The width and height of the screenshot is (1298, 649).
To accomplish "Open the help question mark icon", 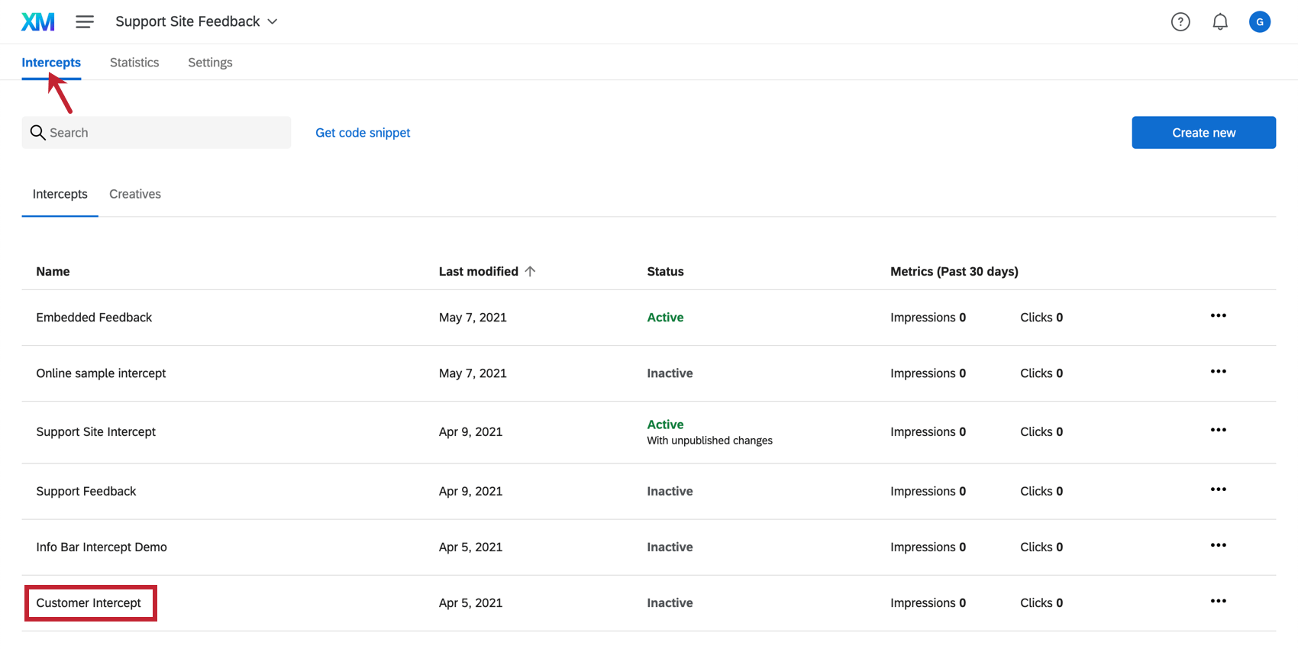I will coord(1180,22).
